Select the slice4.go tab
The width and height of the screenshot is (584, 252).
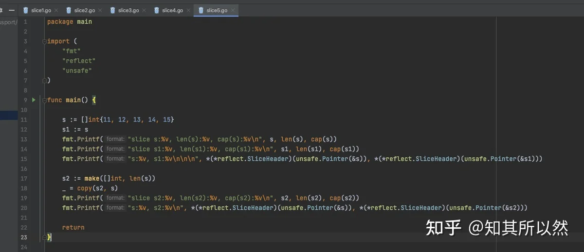point(173,10)
